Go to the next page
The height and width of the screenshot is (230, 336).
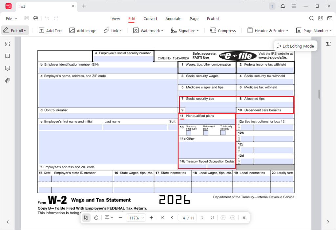(202, 218)
